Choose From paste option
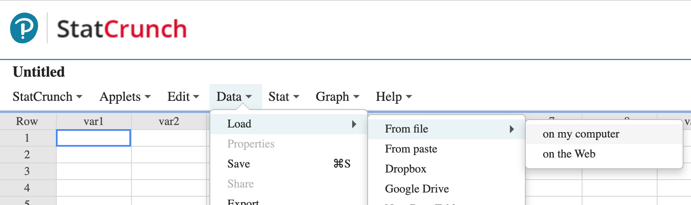The image size is (691, 205). (446, 149)
